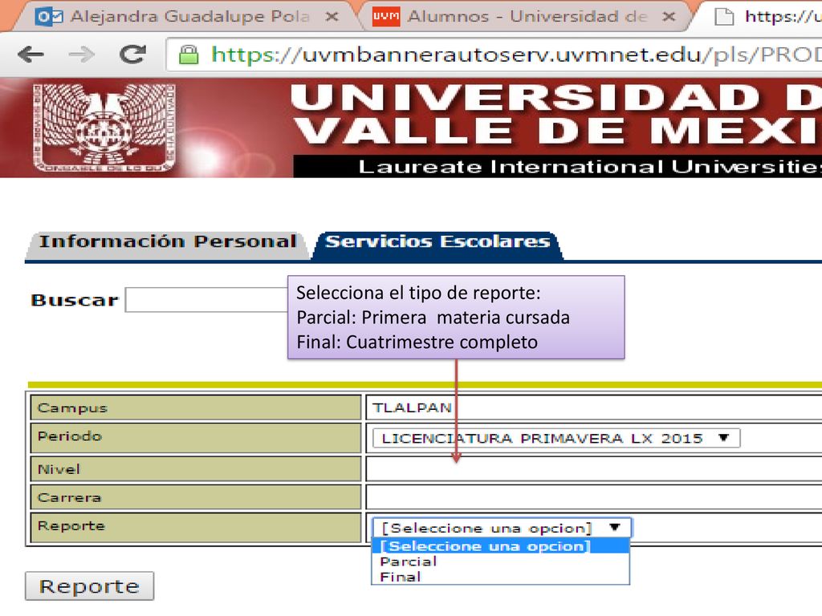Click the Reporte submit button
The image size is (822, 616).
click(x=90, y=586)
